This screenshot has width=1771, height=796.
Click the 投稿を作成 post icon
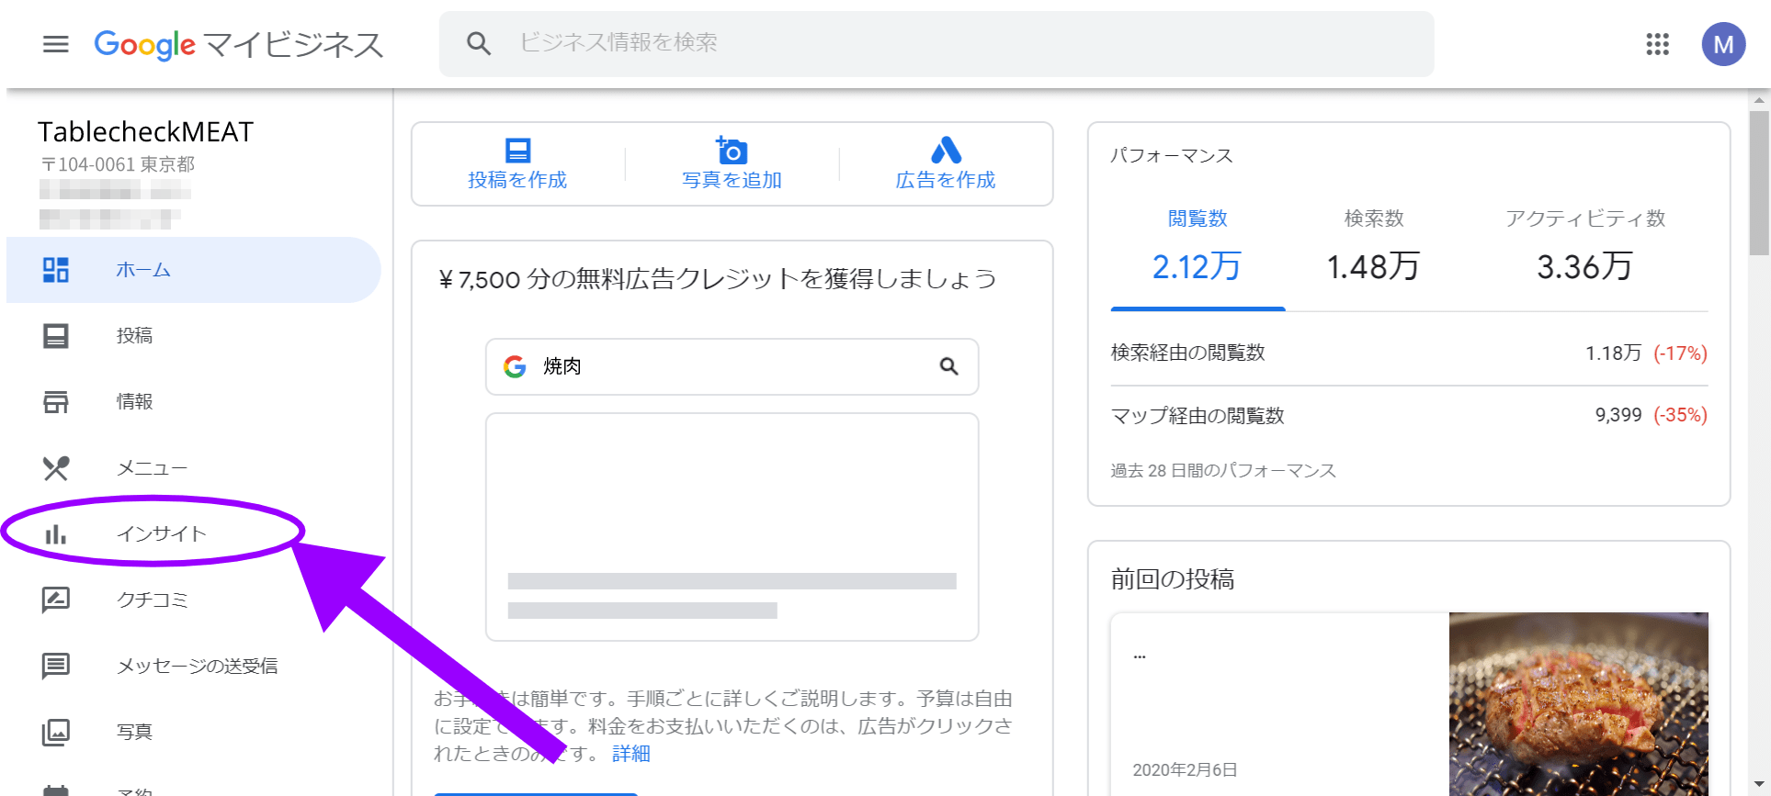tap(518, 151)
